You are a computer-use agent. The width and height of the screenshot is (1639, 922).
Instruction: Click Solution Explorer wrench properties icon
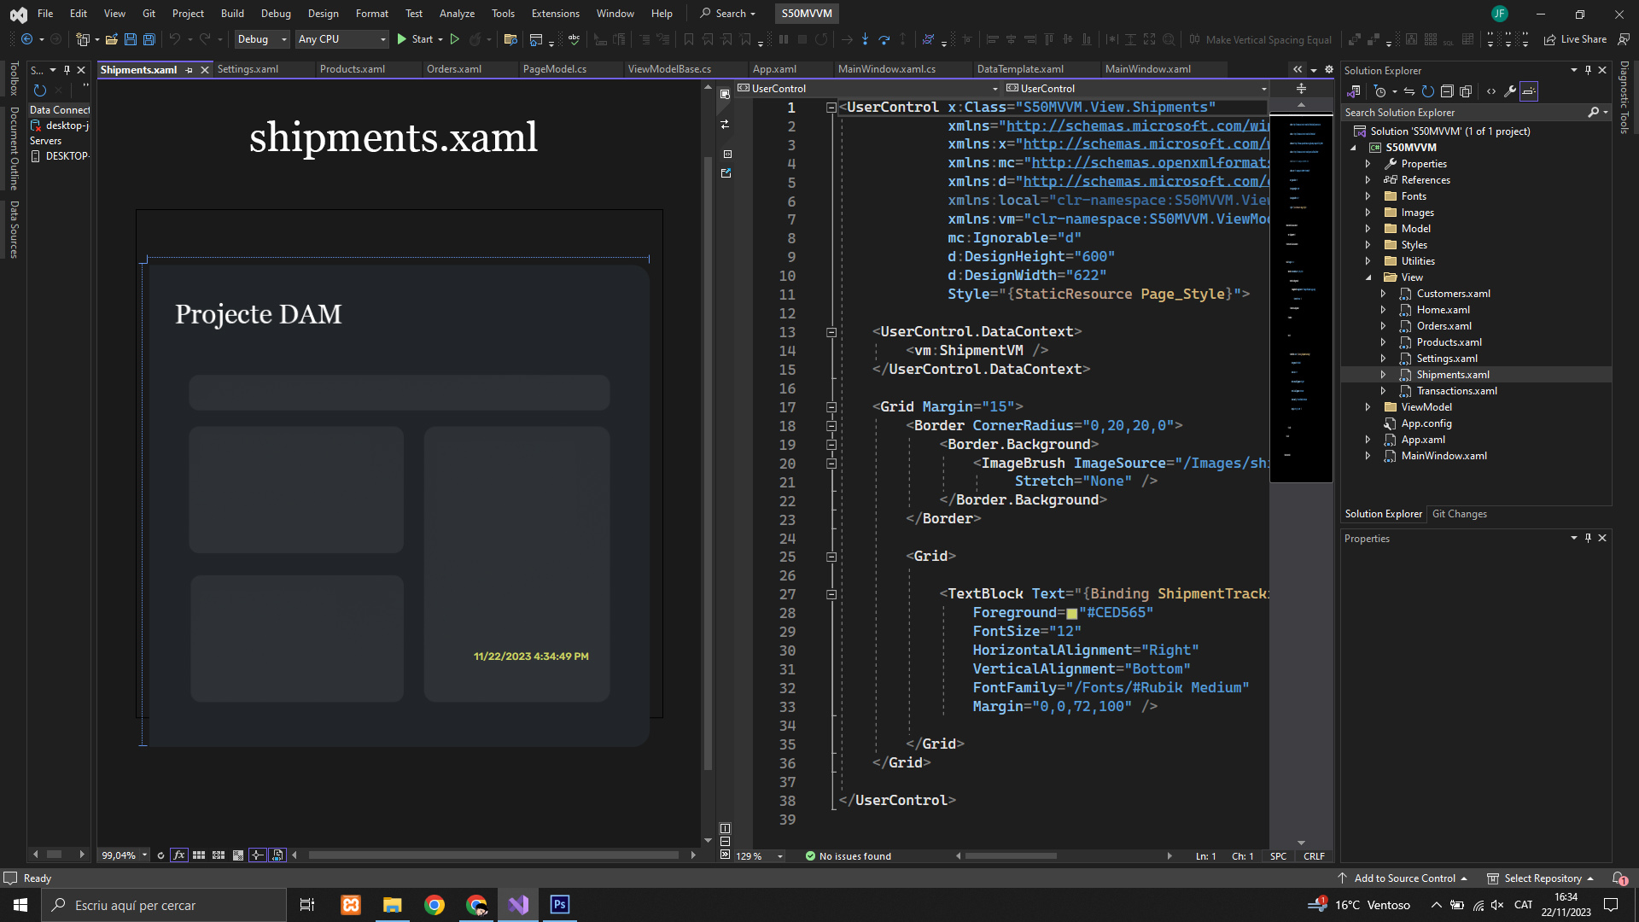coord(1510,91)
